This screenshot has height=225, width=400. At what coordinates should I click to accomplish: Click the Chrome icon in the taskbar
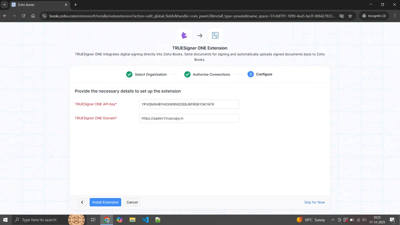tap(107, 220)
